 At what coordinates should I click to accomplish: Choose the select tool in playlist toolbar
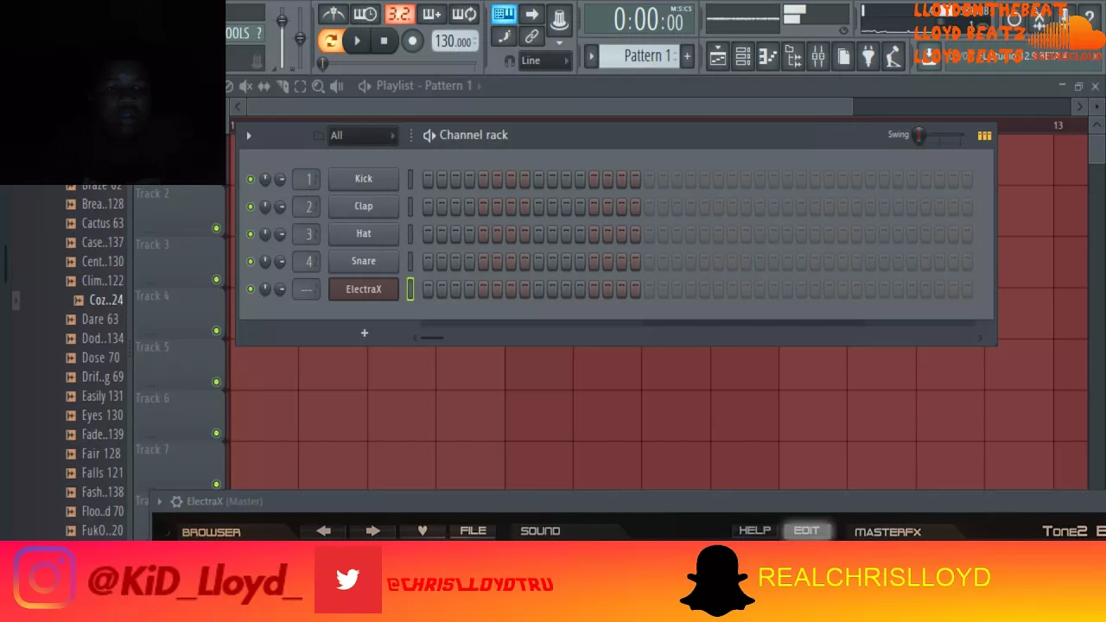[300, 86]
